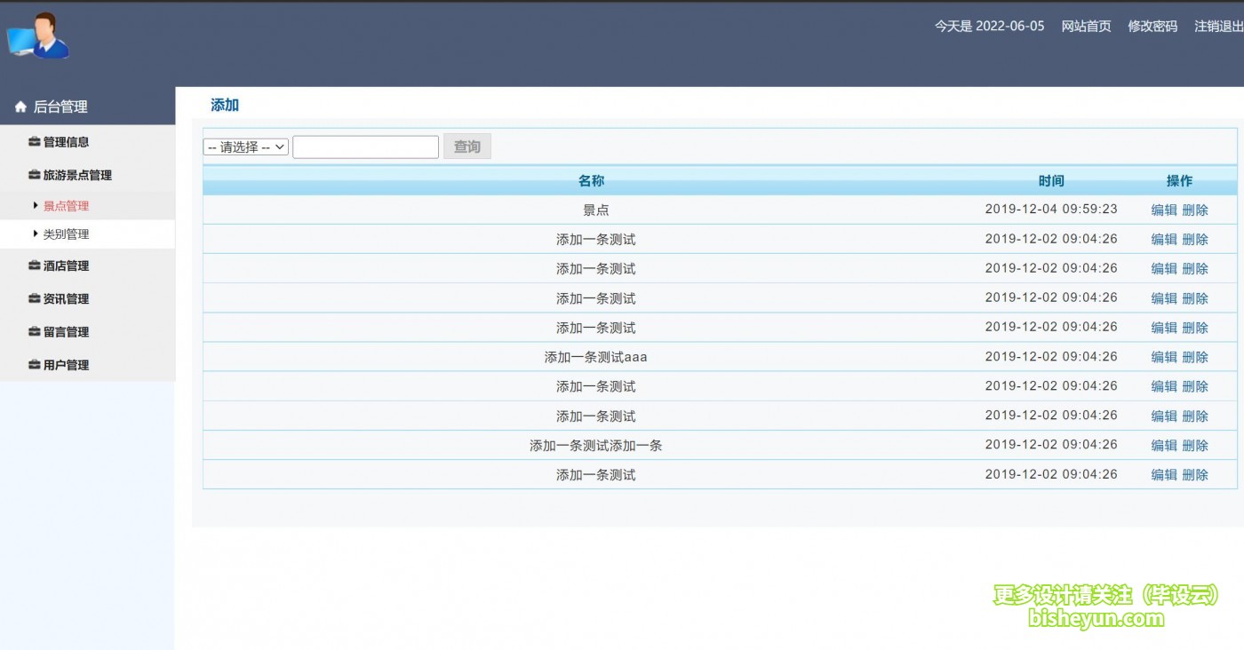1244x650 pixels.
Task: Expand the 酒店管理 sidebar section
Action: pos(67,266)
